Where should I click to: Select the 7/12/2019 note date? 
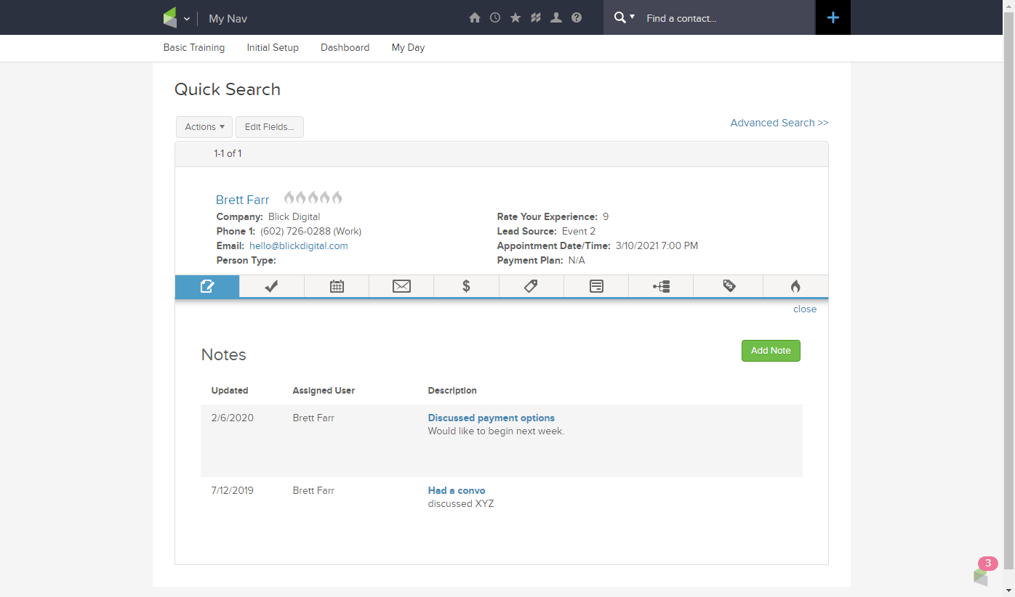pyautogui.click(x=233, y=491)
